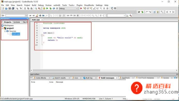Click the Break debugger pause icon
This screenshot has height=101, width=179.
[x=104, y=8]
